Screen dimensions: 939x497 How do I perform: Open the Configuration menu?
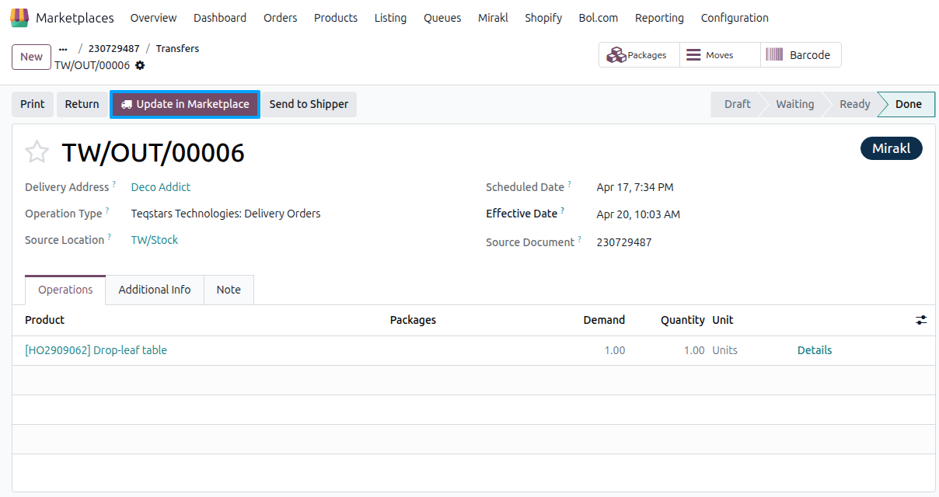pyautogui.click(x=735, y=17)
